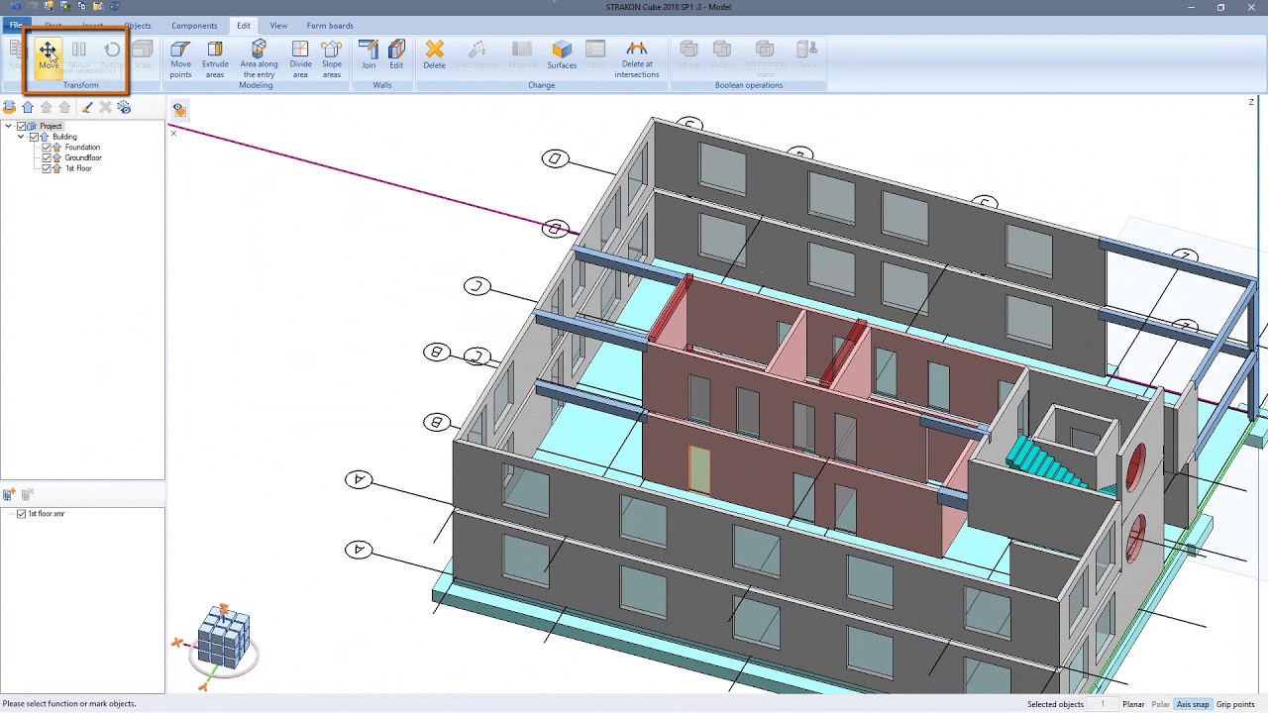The width and height of the screenshot is (1268, 713).
Task: Open the Slope areas tool
Action: pyautogui.click(x=332, y=59)
